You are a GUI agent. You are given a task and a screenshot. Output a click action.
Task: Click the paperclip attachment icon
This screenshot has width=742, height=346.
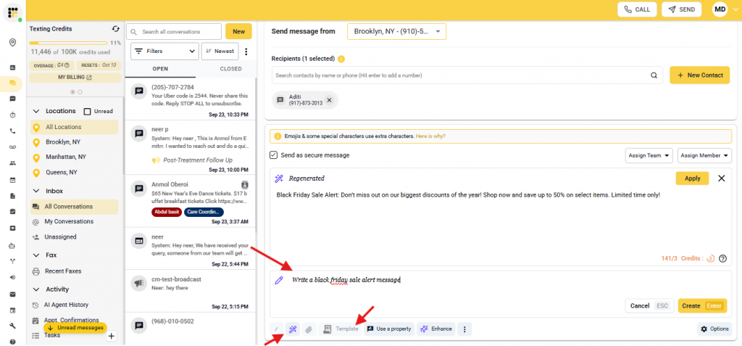[308, 329]
